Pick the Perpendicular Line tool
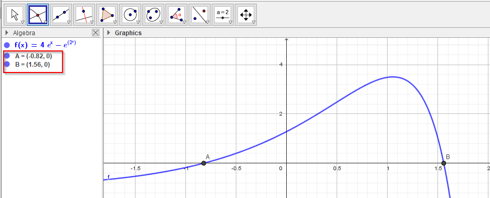Image resolution: width=490 pixels, height=198 pixels. pyautogui.click(x=84, y=15)
